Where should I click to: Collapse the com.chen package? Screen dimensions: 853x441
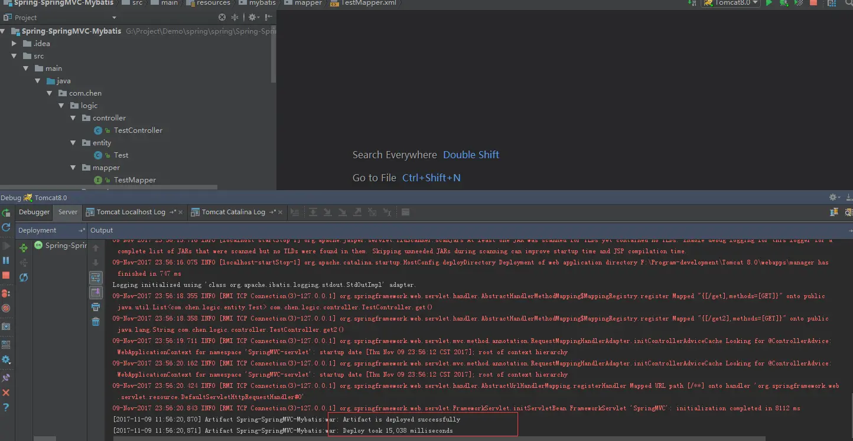pyautogui.click(x=50, y=93)
